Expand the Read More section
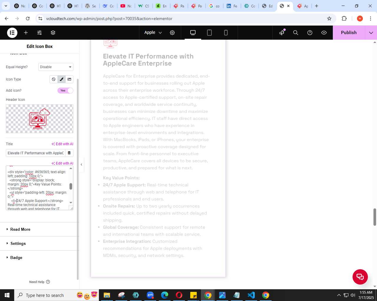 (39, 229)
